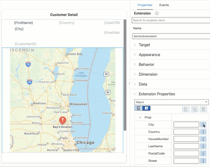Click the PostalCode property label
The image size is (210, 167).
(x=157, y=153)
